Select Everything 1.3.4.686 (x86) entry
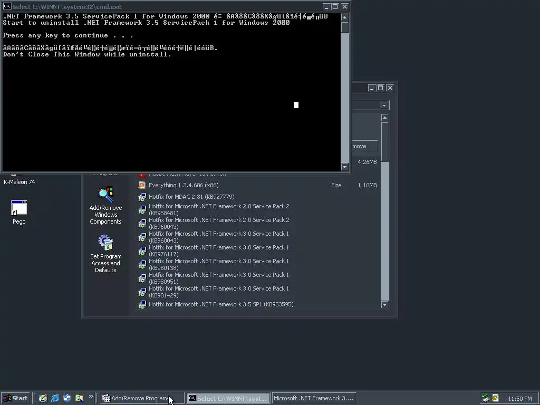 pos(184,185)
